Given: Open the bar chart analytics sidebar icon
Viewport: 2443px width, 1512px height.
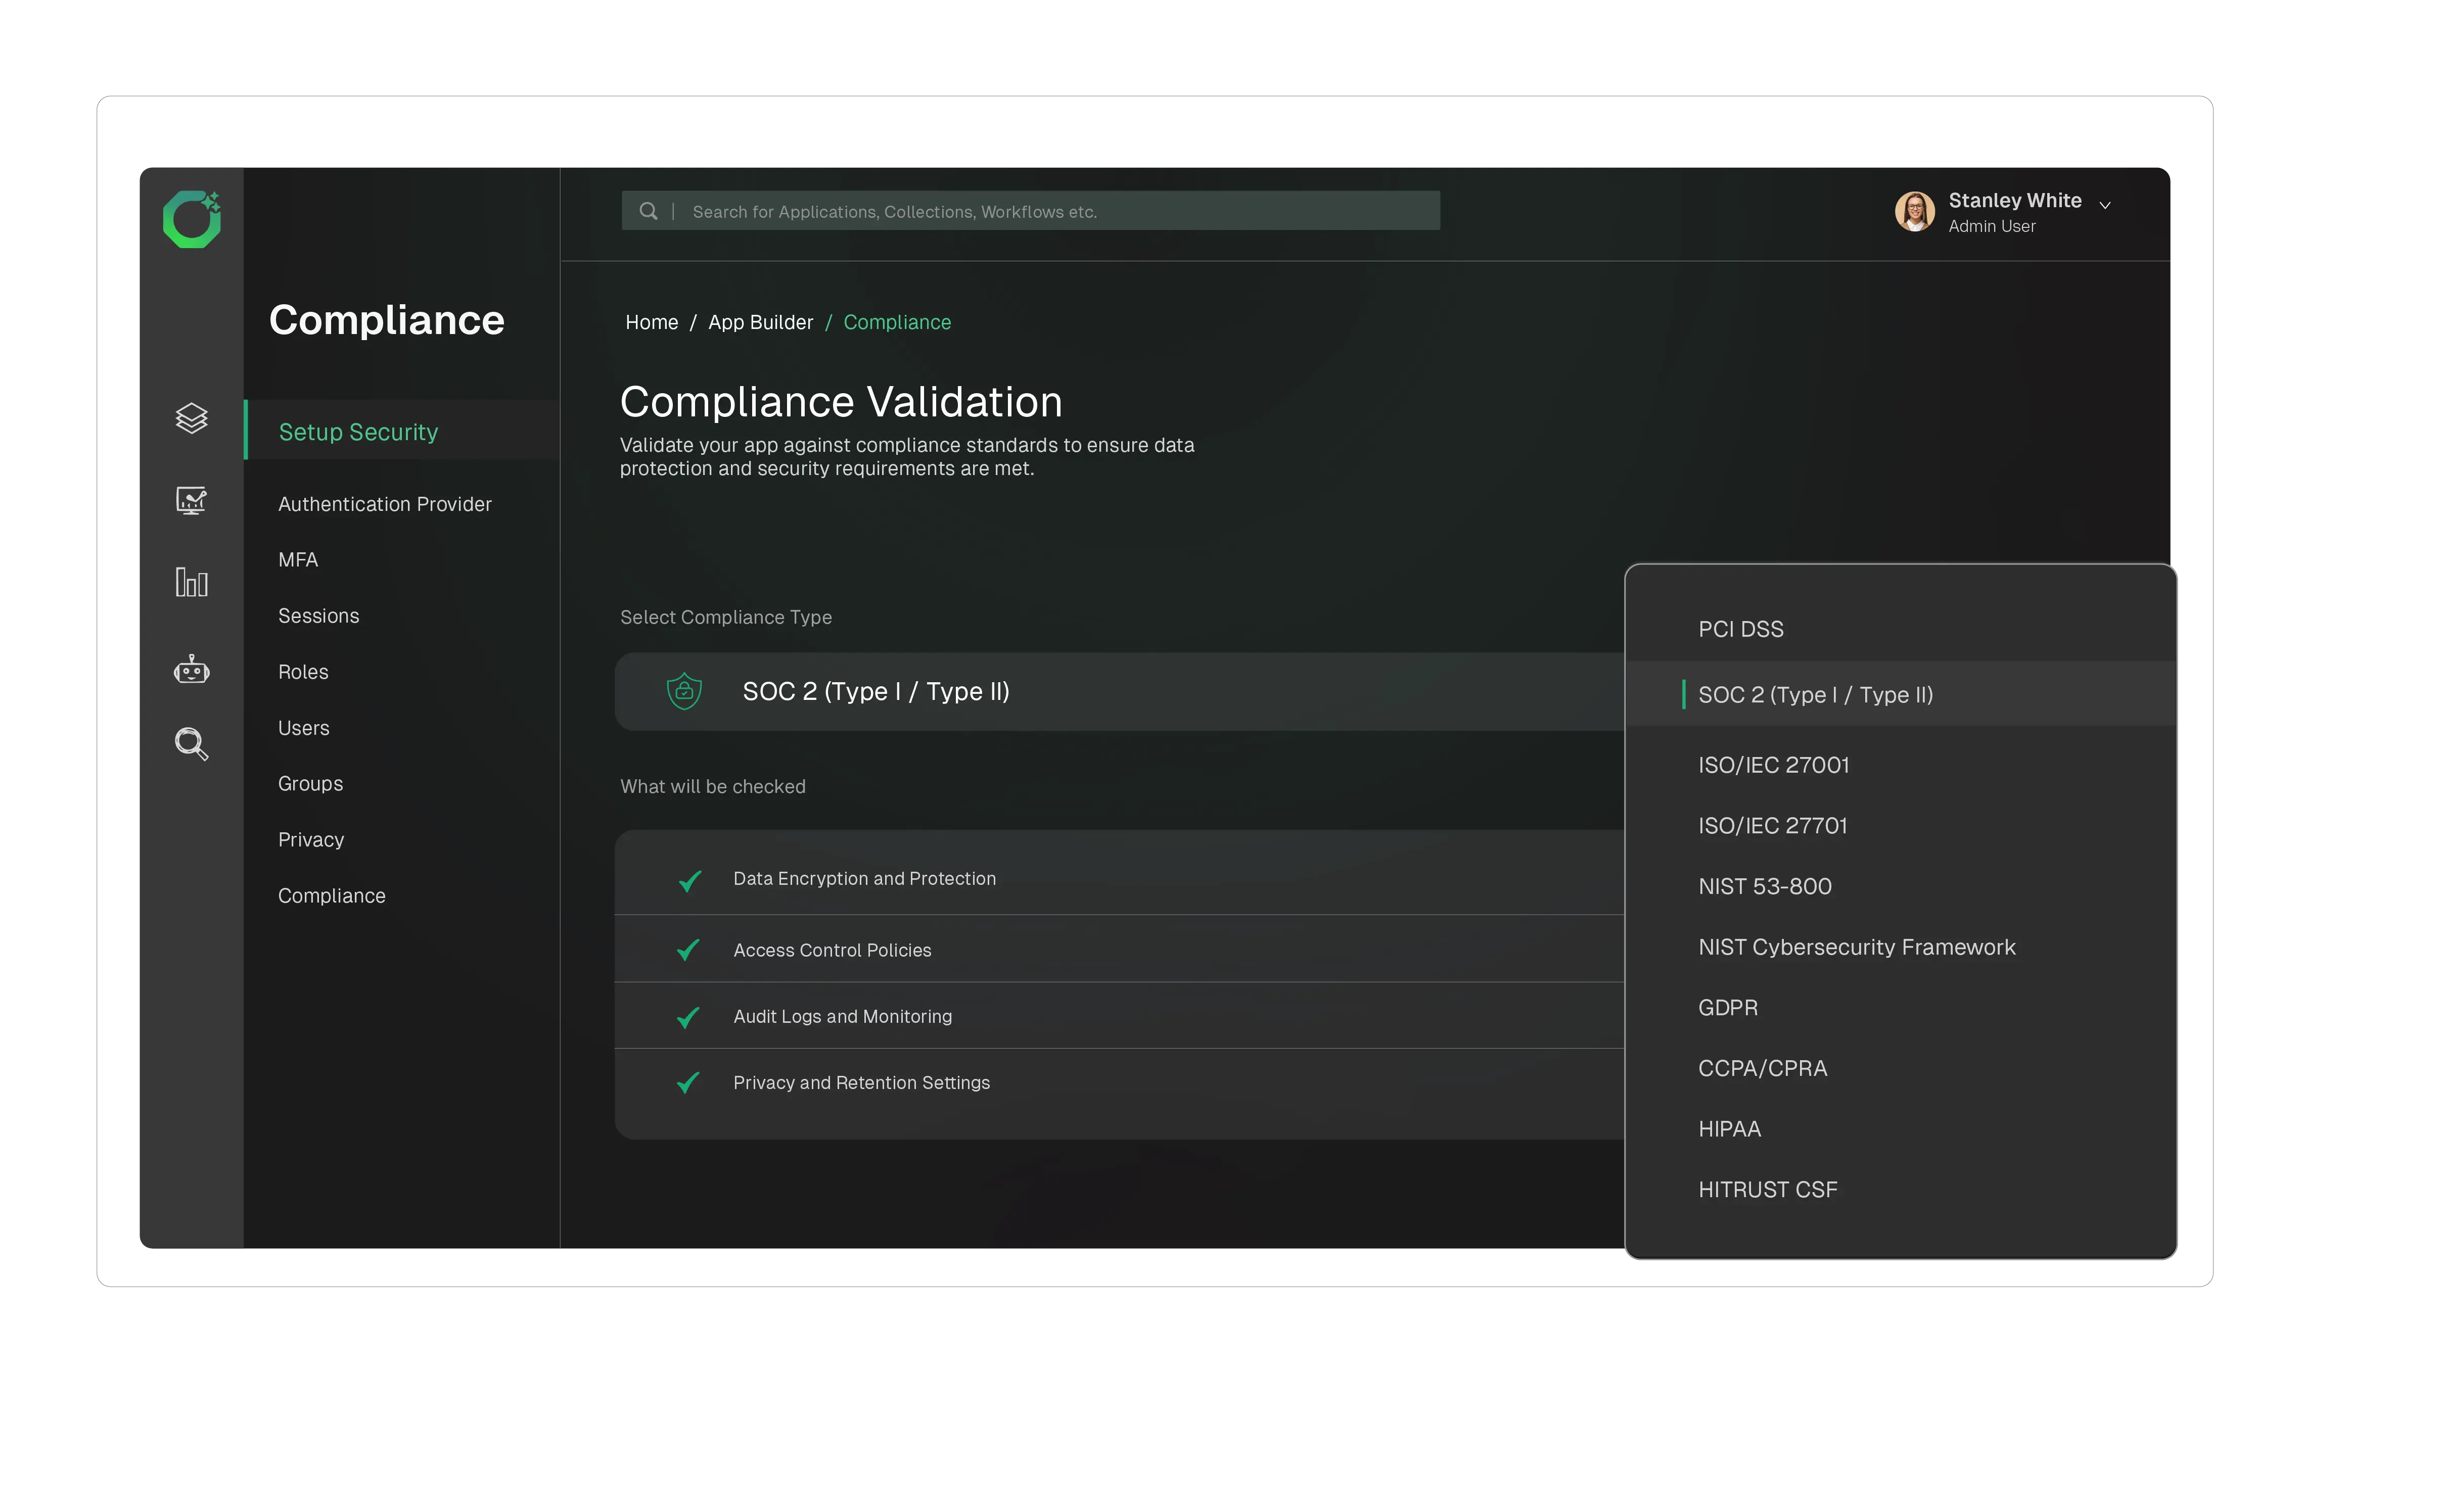Looking at the screenshot, I should (191, 582).
